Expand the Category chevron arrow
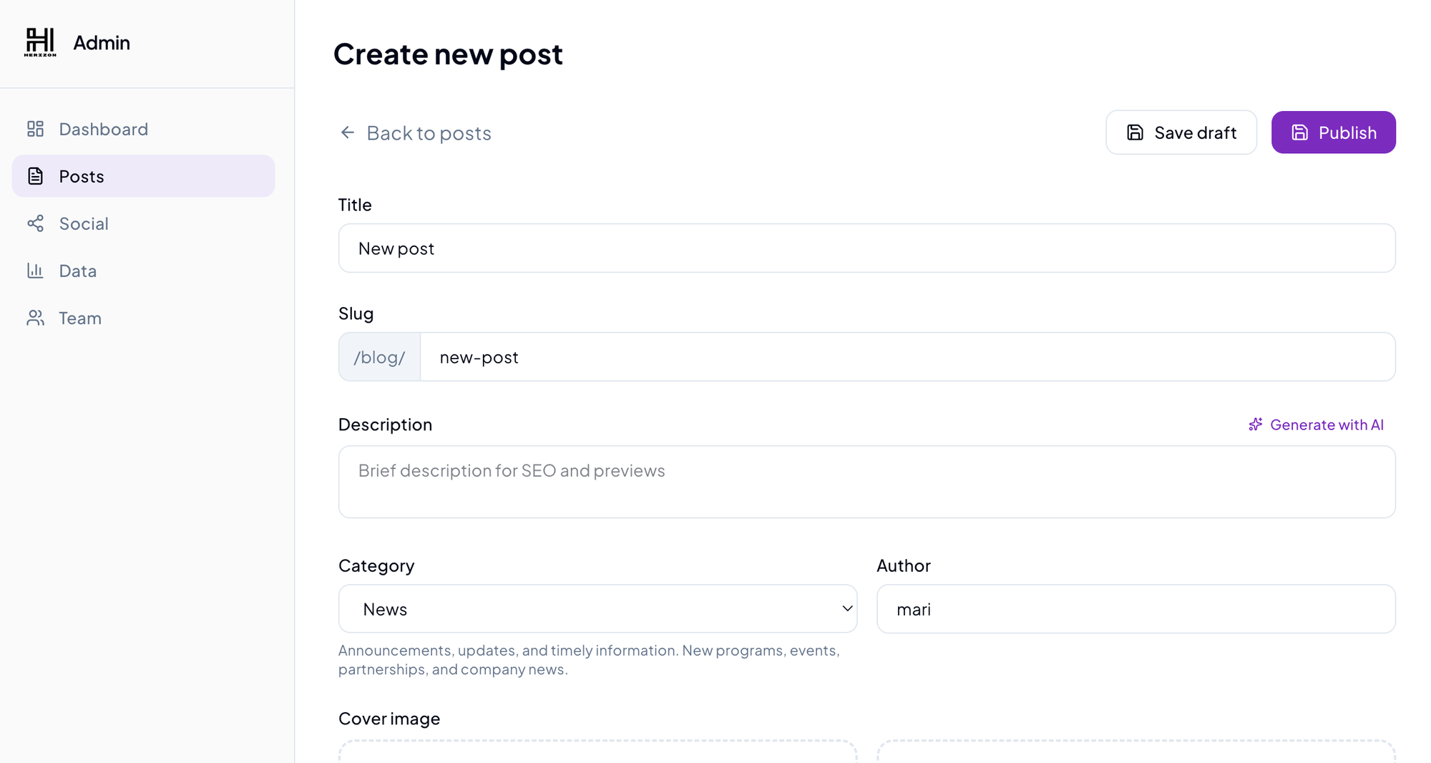This screenshot has height=763, width=1431. tap(847, 608)
